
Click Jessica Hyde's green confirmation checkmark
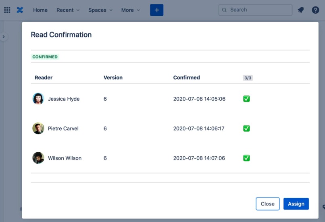246,99
